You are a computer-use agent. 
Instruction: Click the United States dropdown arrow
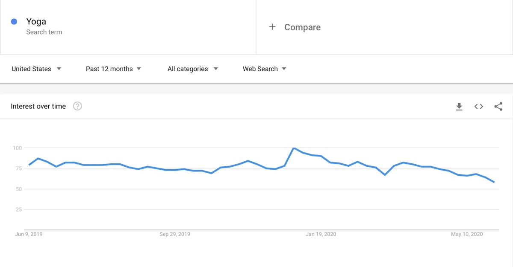click(x=59, y=69)
